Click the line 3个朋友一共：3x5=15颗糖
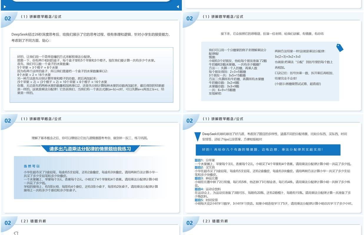Image resolution: width=364 pixels, height=235 pixels. [227, 75]
